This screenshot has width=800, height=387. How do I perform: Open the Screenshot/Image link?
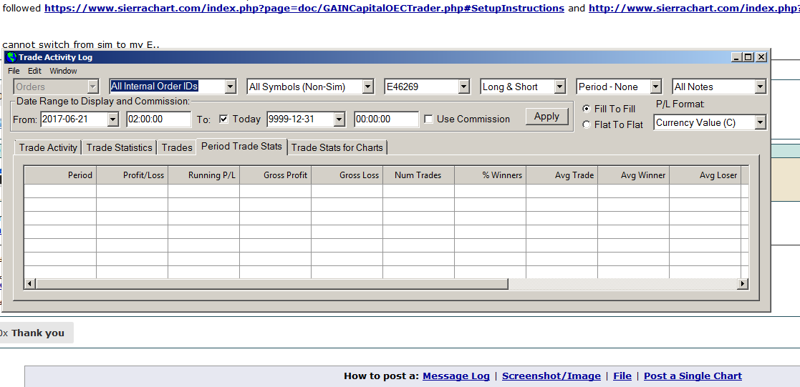click(551, 376)
